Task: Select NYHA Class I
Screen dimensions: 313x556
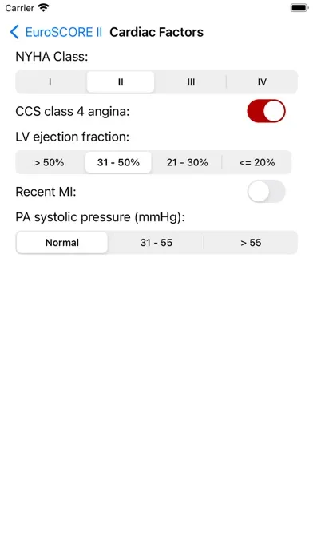Action: click(x=50, y=82)
